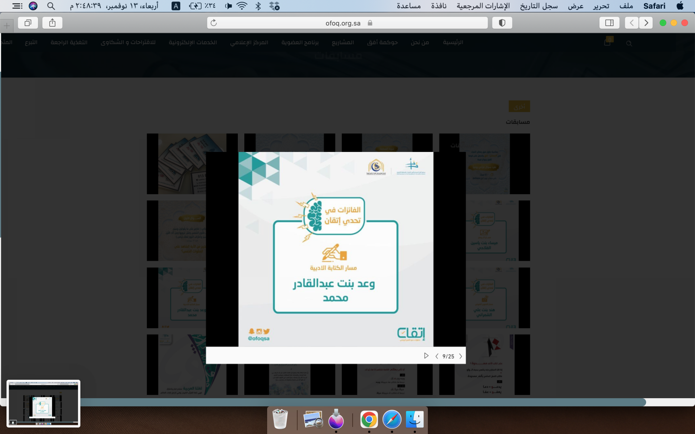695x434 pixels.
Task: Open Google Chrome from Dock
Action: (369, 420)
